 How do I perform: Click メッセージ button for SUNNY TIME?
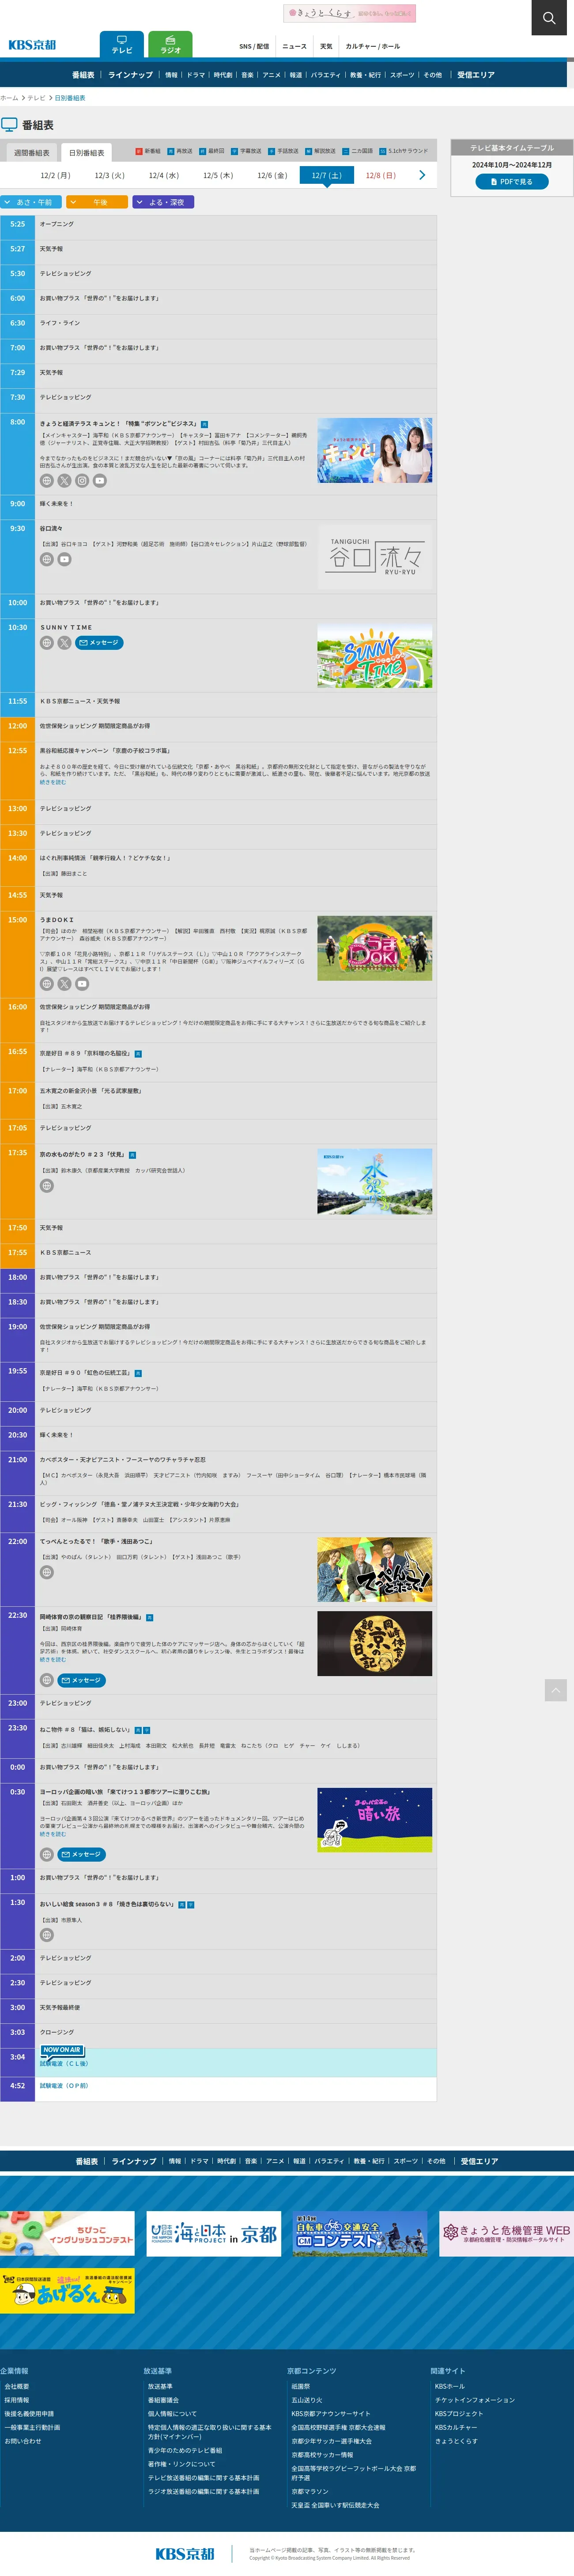pyautogui.click(x=99, y=643)
